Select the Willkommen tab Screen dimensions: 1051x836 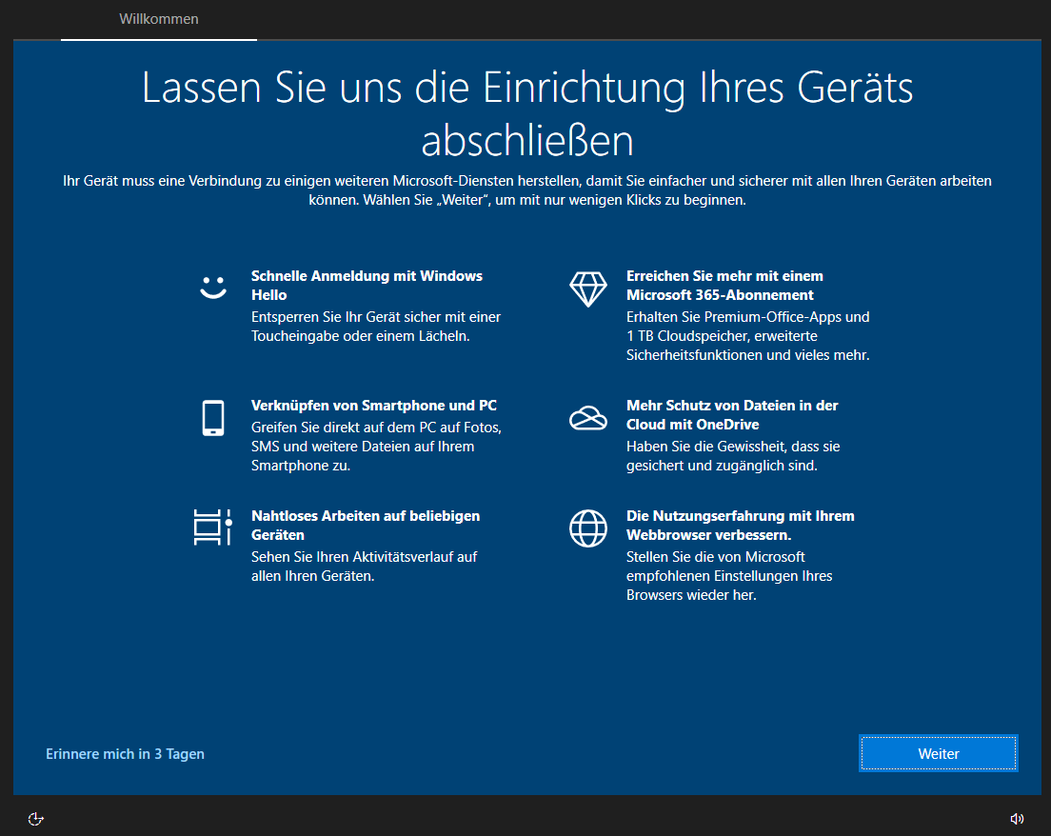159,19
